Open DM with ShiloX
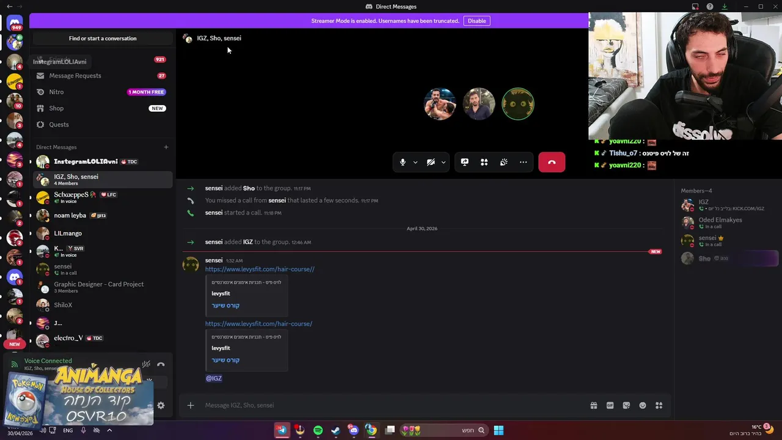 [x=103, y=305]
